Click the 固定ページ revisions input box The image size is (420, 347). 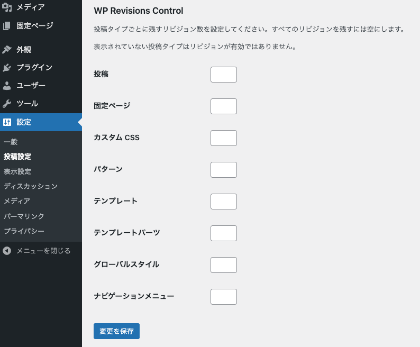click(223, 106)
